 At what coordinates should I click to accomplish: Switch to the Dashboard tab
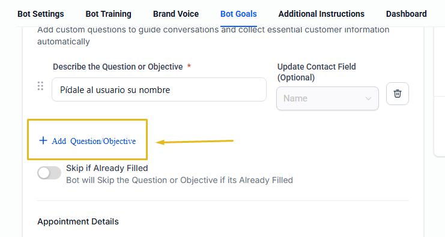[x=407, y=14]
